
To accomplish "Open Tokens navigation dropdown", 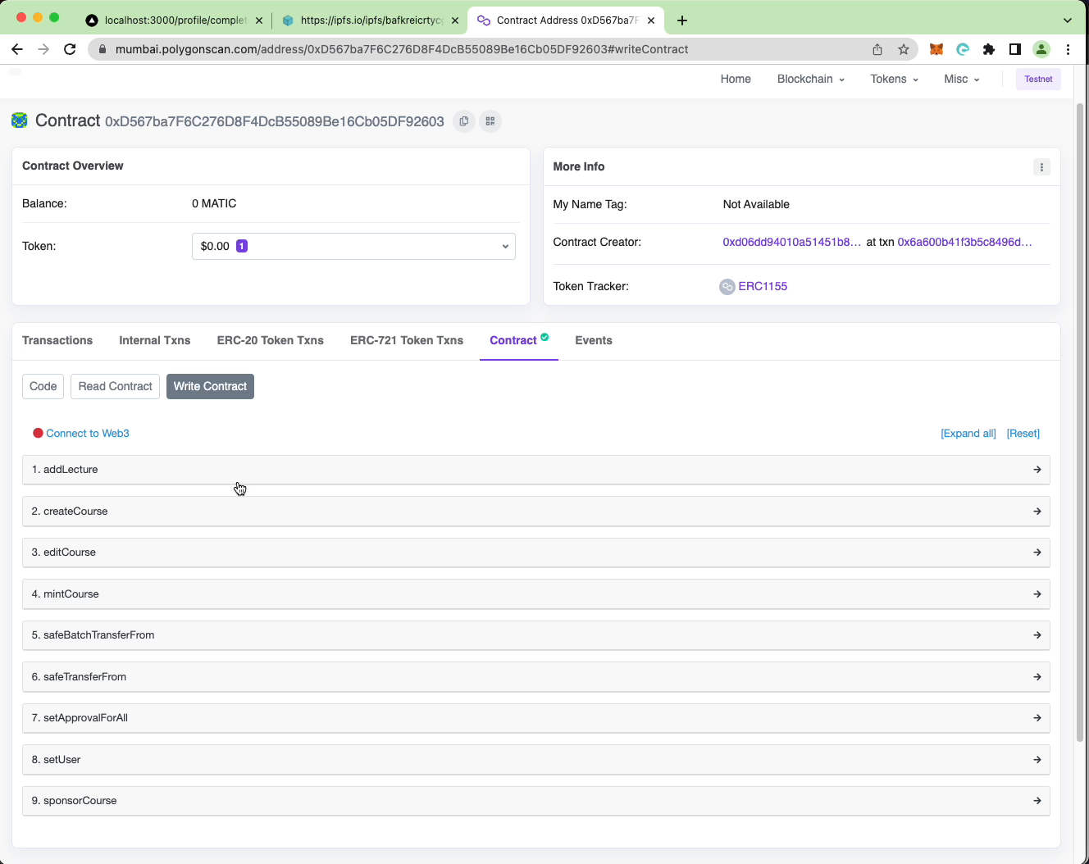I will tap(894, 79).
